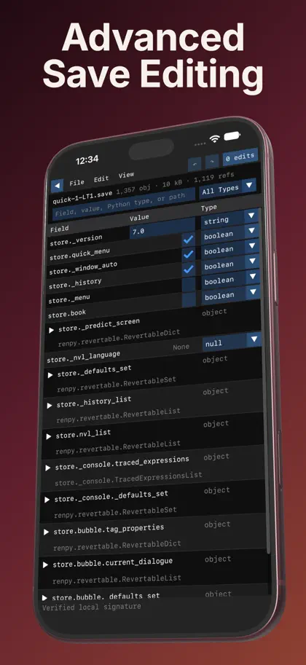Screen dimensions: 306x665
Task: Select the store._version field name
Action: click(x=76, y=240)
